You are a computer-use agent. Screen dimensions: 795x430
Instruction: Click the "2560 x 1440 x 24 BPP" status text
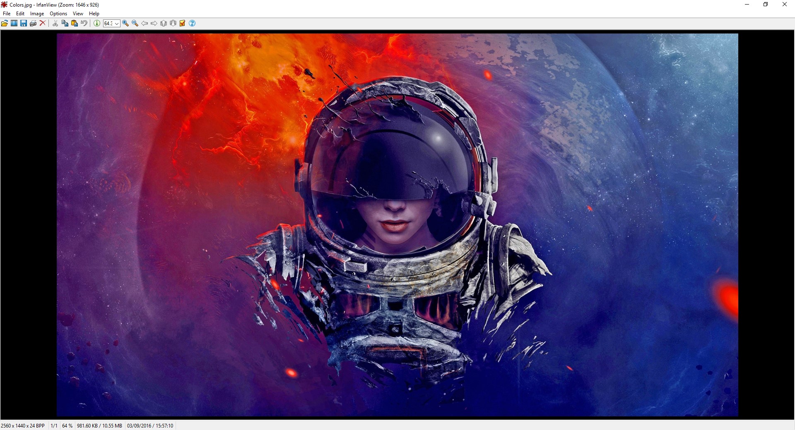[23, 426]
